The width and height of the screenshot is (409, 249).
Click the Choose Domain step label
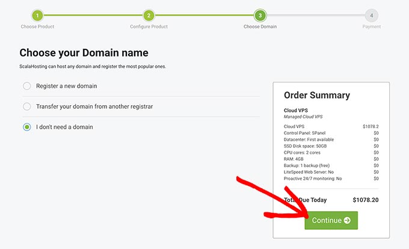260,26
